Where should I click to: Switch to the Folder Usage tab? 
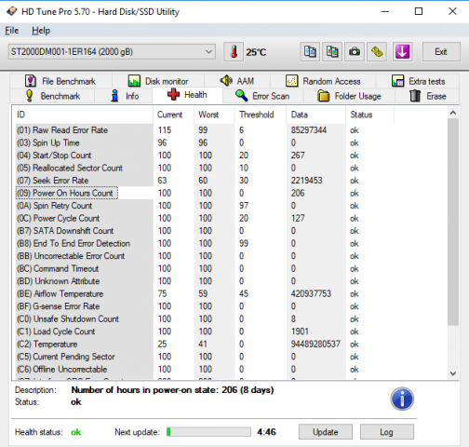(349, 96)
